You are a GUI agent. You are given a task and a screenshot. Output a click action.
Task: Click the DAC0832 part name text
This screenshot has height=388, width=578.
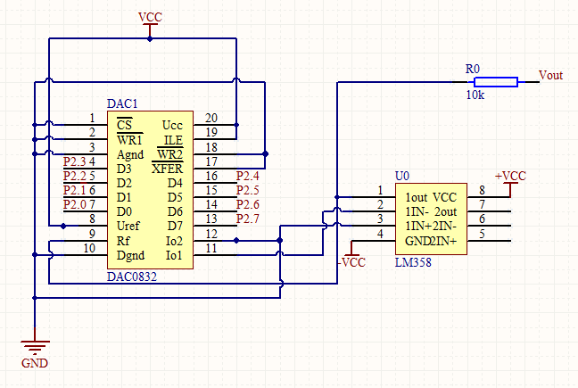[x=132, y=277]
